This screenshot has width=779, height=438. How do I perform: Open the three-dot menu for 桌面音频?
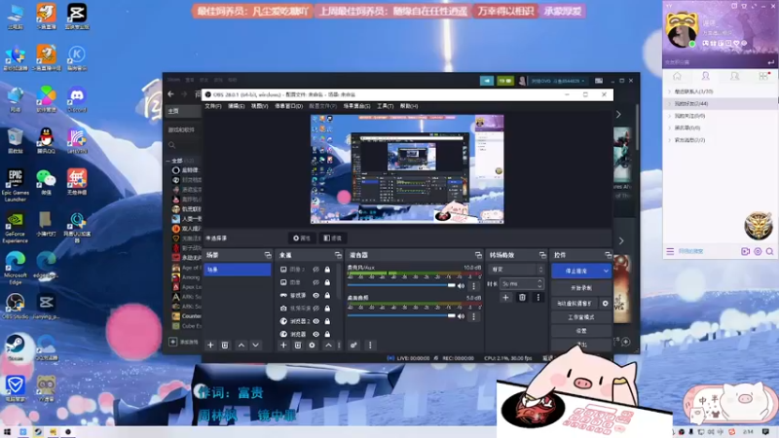[x=473, y=316]
